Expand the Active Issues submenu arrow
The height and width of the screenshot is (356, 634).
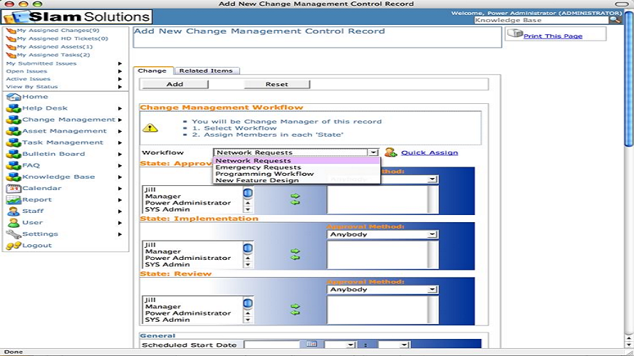tap(120, 79)
